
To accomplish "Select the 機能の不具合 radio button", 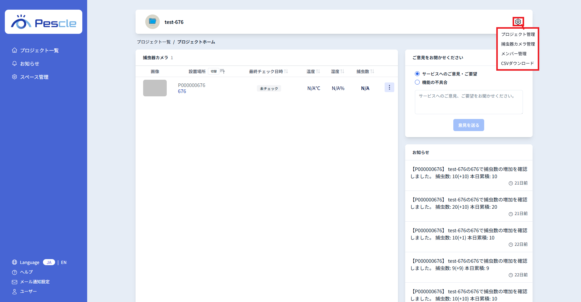I will (x=417, y=82).
